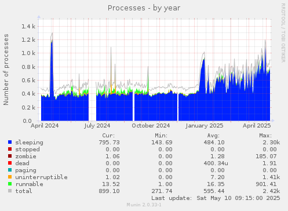Click runnable average value 16.35
Screen dimensions: 288x211
(x=216, y=184)
